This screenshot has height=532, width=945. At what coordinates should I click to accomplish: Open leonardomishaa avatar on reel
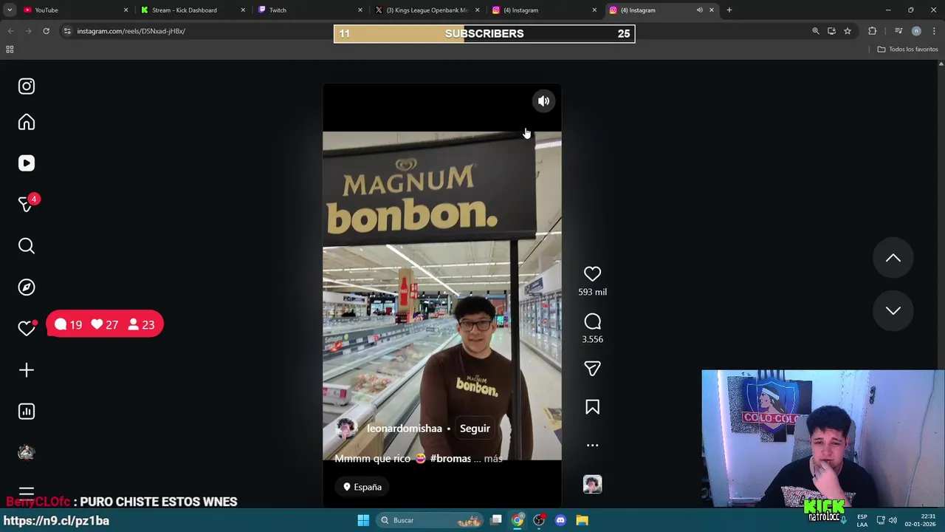[346, 429]
